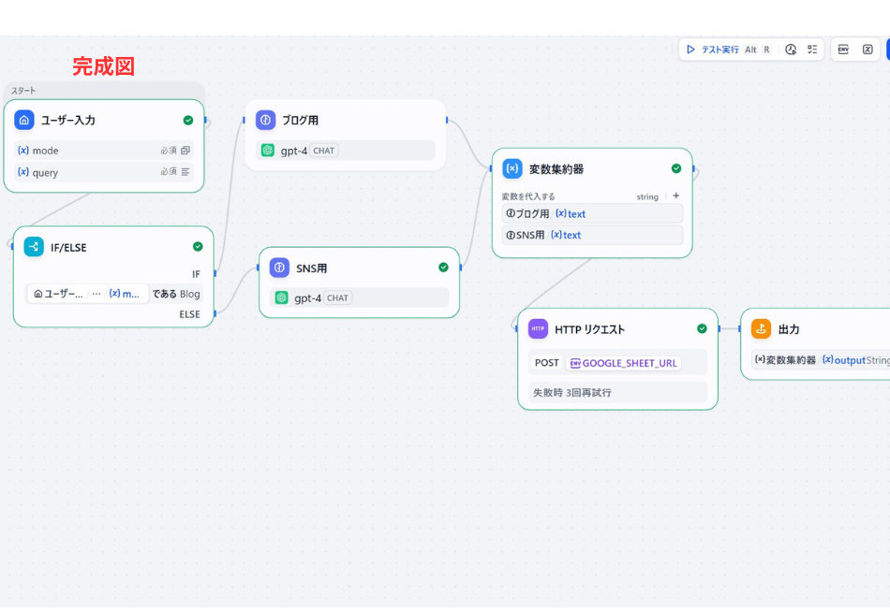Click the purple HTTP リクエスト node icon

[537, 329]
